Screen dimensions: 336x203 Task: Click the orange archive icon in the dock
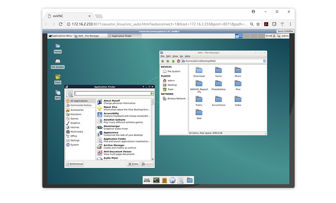[x=164, y=180]
